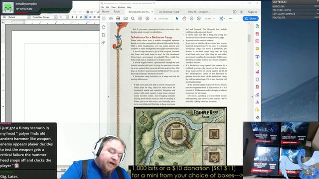Toggle Bold in the word processor toolbar

72,17
